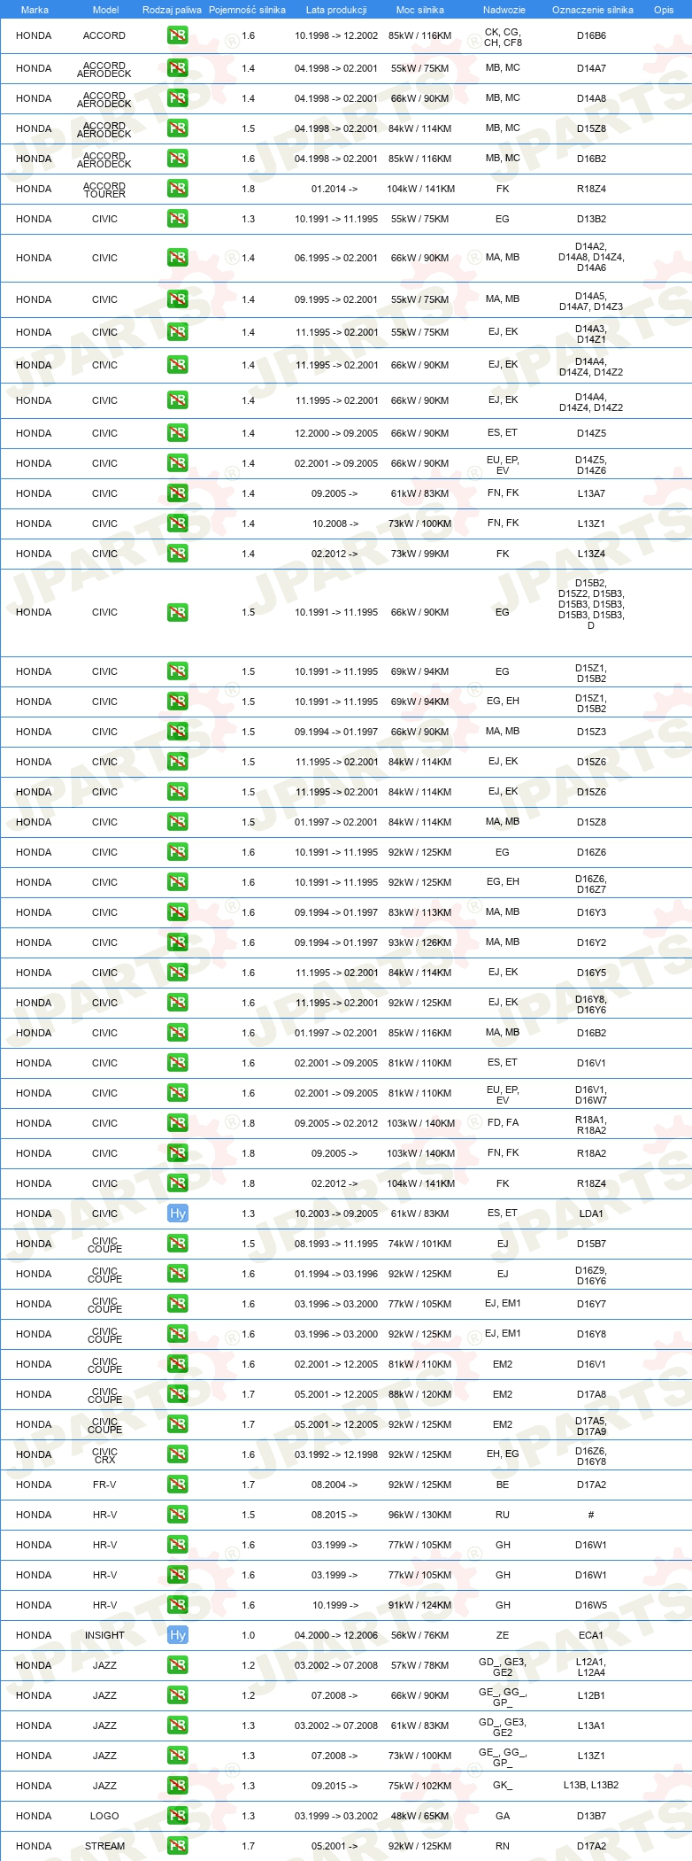Click petrol icon in CIVIC L13Z4 row

(x=178, y=554)
